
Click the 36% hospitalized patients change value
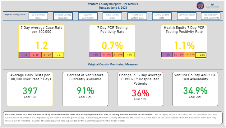pyautogui.click(x=140, y=93)
